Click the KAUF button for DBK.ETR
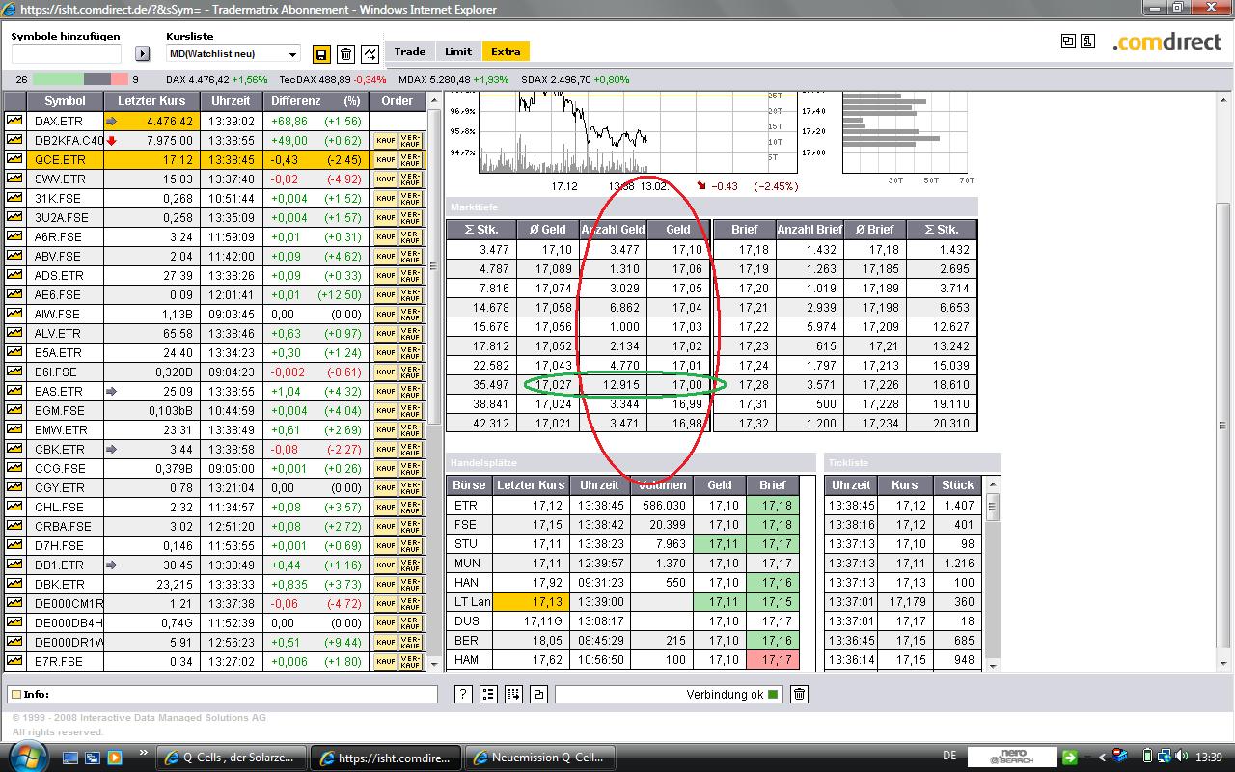Image resolution: width=1235 pixels, height=772 pixels. tap(385, 584)
